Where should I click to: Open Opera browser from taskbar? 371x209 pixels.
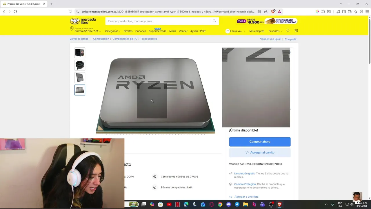[212, 204]
